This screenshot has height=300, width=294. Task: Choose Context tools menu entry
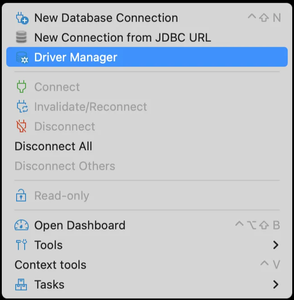[x=50, y=265]
